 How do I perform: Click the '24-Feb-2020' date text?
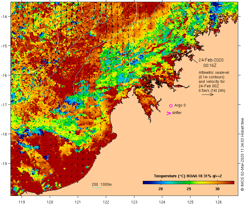(x=211, y=60)
